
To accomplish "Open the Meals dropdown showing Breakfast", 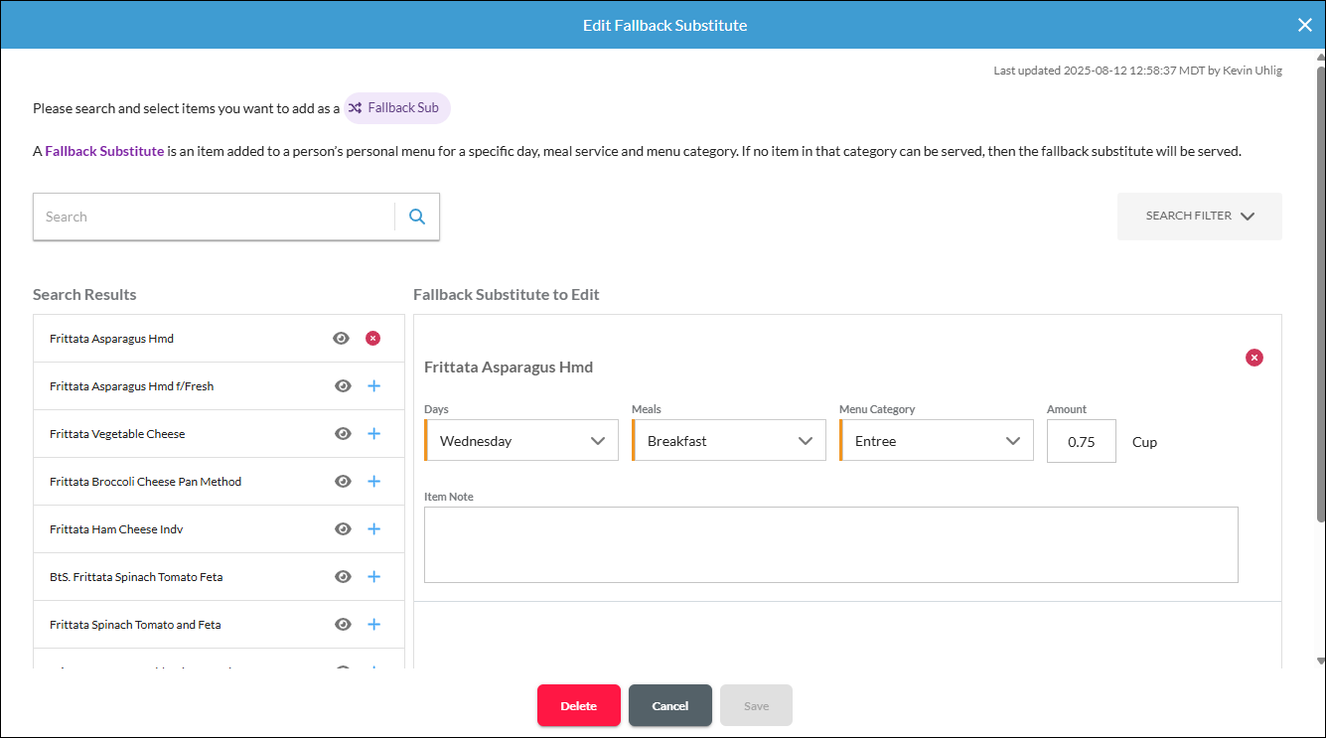I will [729, 441].
